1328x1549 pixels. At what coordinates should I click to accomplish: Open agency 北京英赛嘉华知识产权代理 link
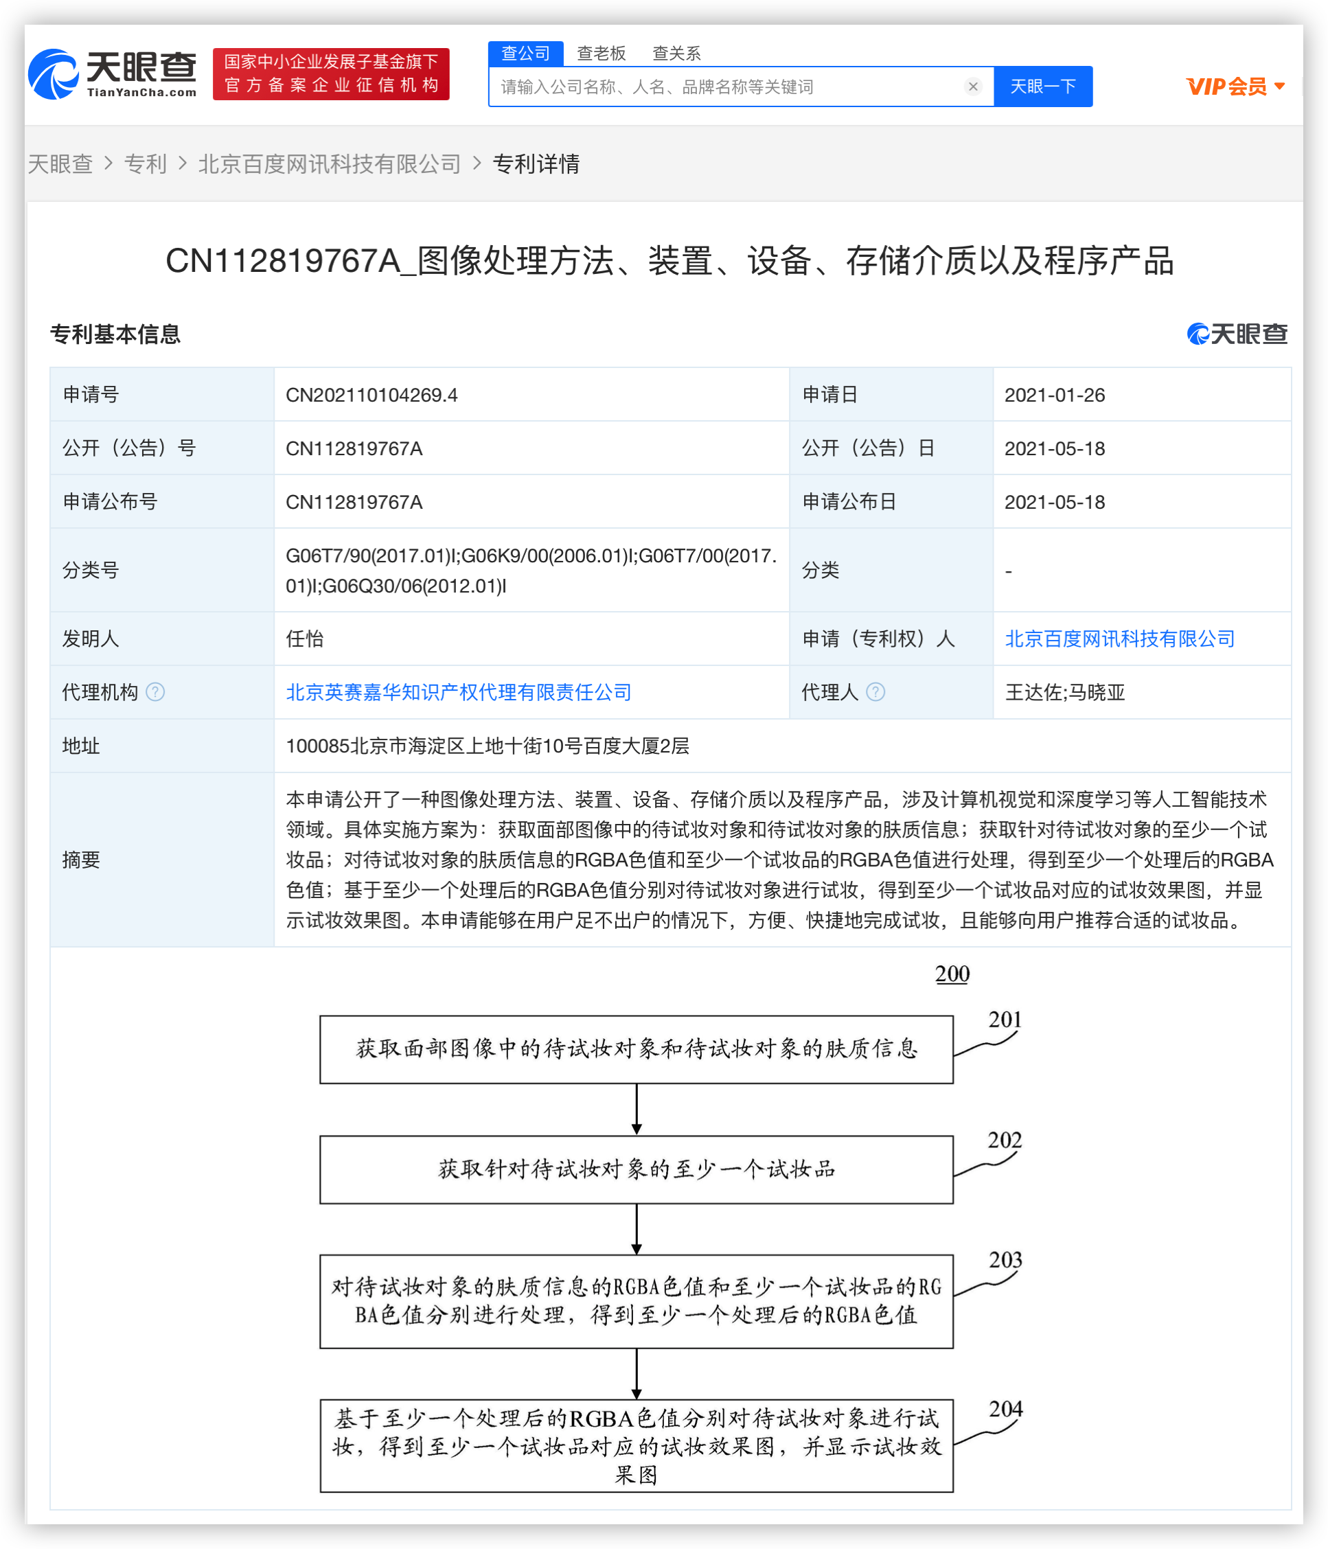pos(459,692)
